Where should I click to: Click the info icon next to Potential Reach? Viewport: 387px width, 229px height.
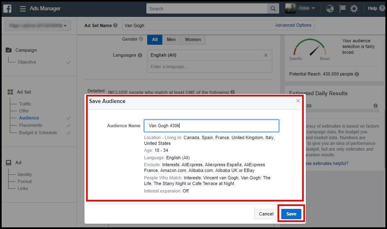(357, 74)
